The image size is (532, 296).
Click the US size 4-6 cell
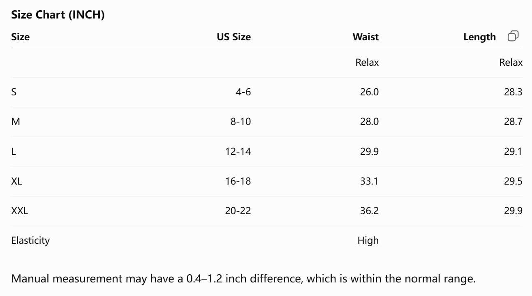[243, 92]
